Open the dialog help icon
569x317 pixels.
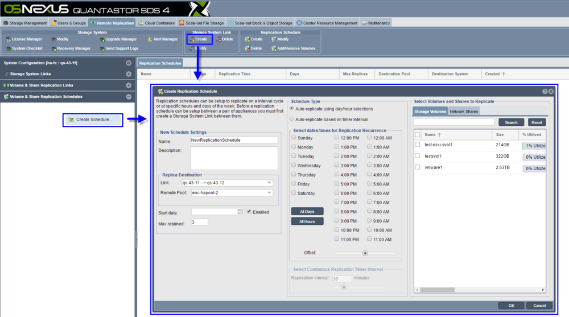click(x=545, y=92)
